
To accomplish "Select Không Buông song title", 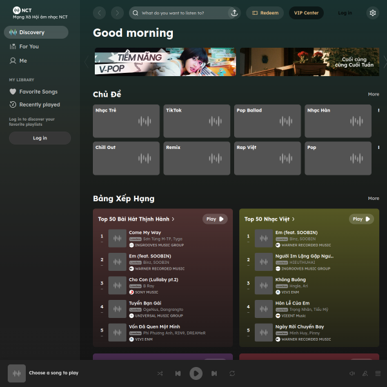I will (x=290, y=280).
